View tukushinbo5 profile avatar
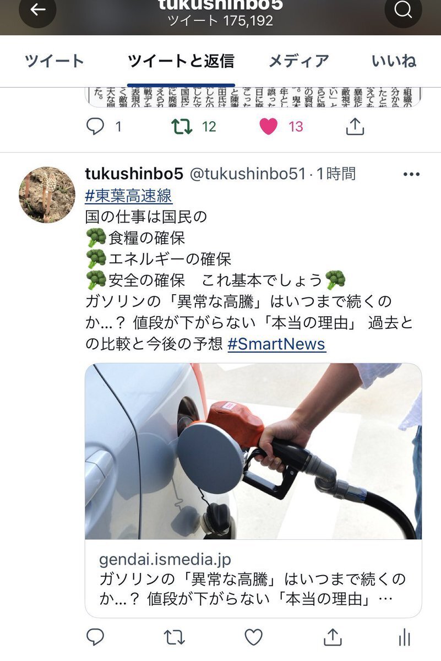The image size is (441, 661). (x=47, y=195)
